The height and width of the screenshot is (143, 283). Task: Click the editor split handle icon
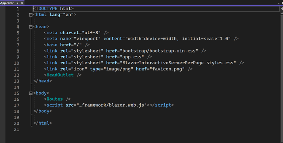(x=282, y=8)
